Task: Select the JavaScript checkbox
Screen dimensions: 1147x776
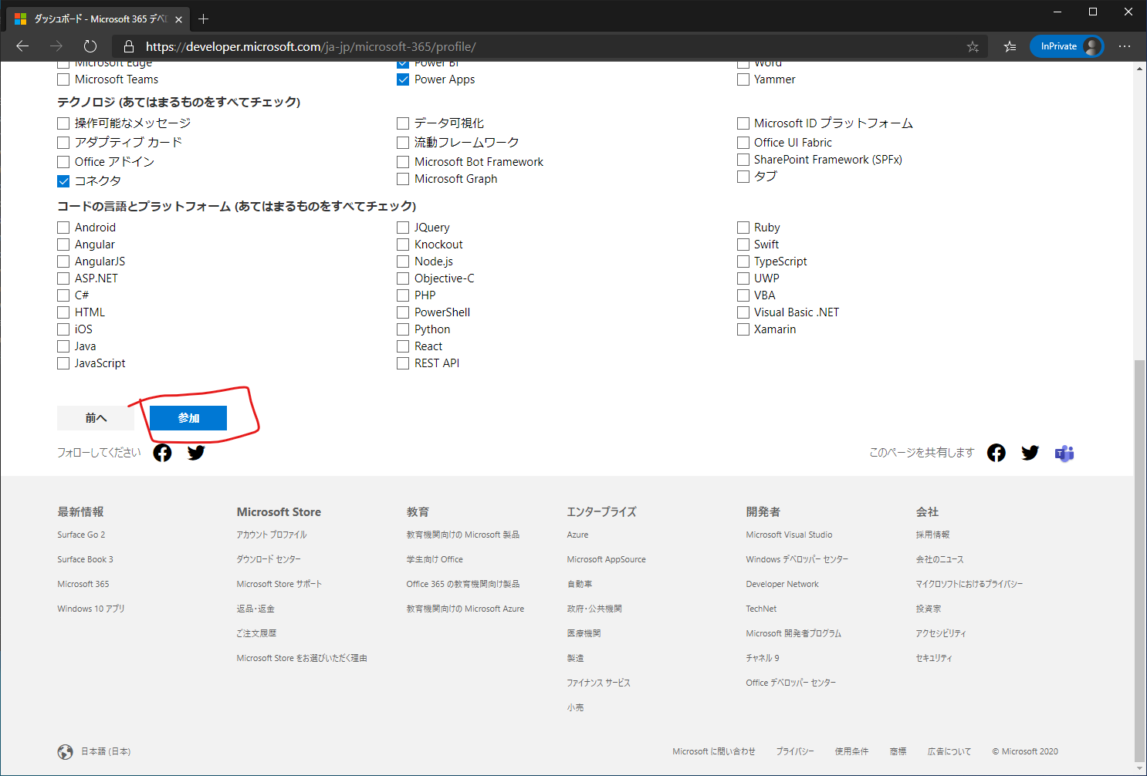Action: 63,363
